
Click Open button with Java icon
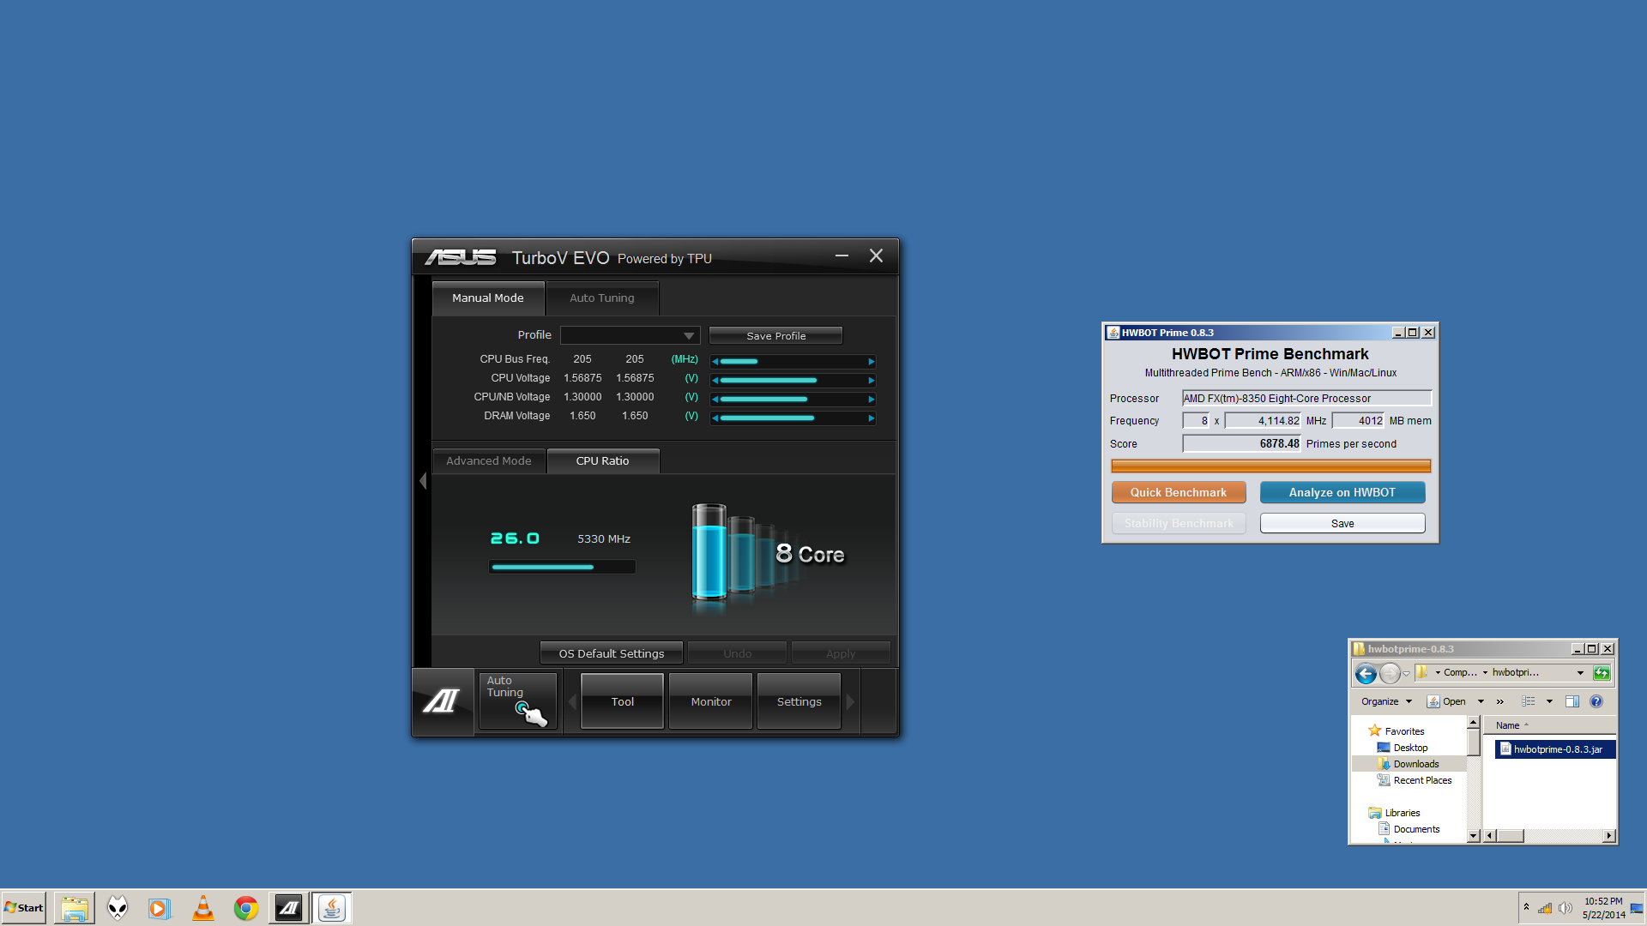[x=1447, y=701]
